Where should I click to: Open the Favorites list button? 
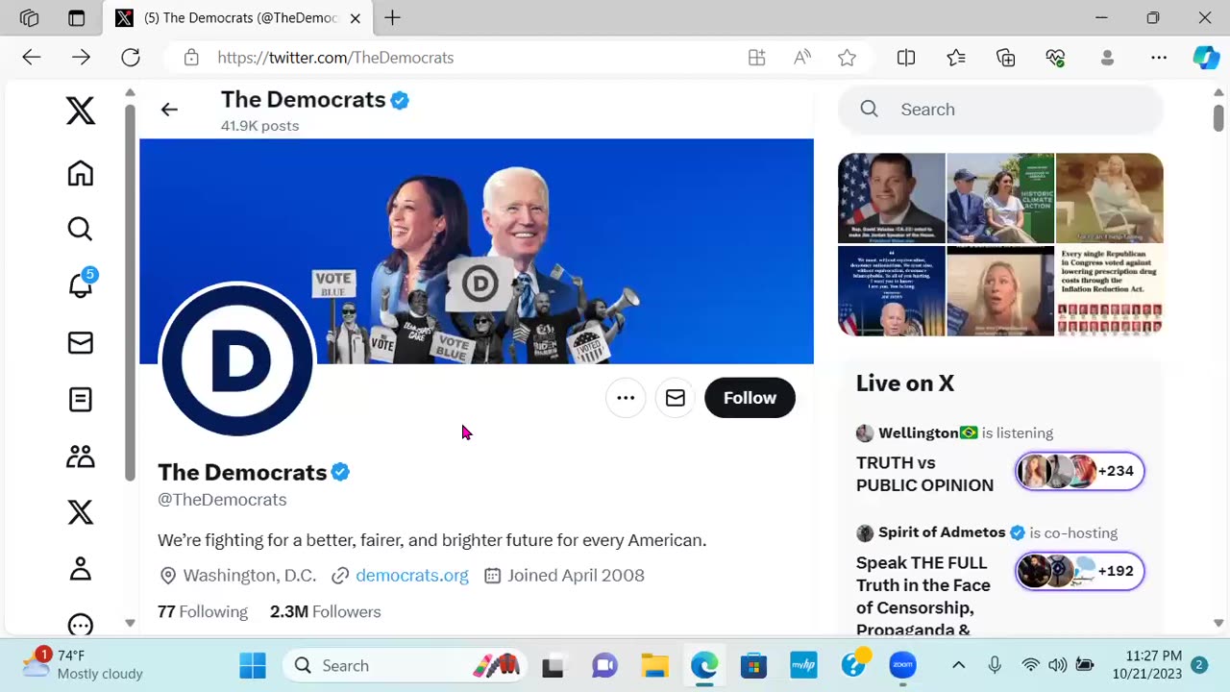point(956,58)
